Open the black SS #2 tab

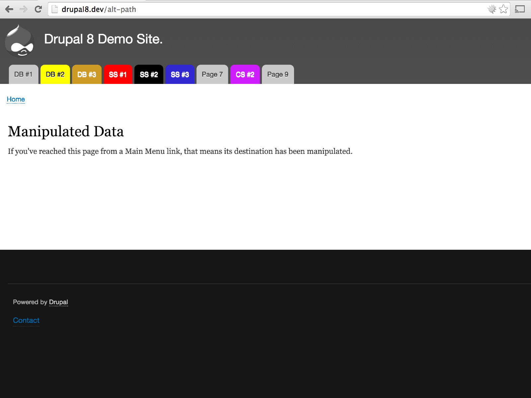tap(149, 74)
